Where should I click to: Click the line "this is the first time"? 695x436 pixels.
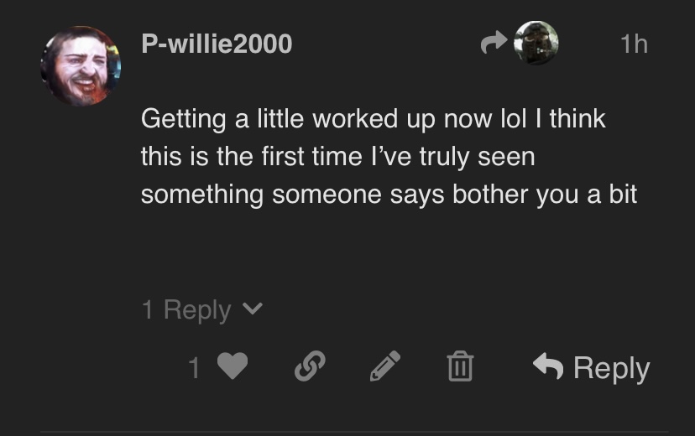click(337, 156)
